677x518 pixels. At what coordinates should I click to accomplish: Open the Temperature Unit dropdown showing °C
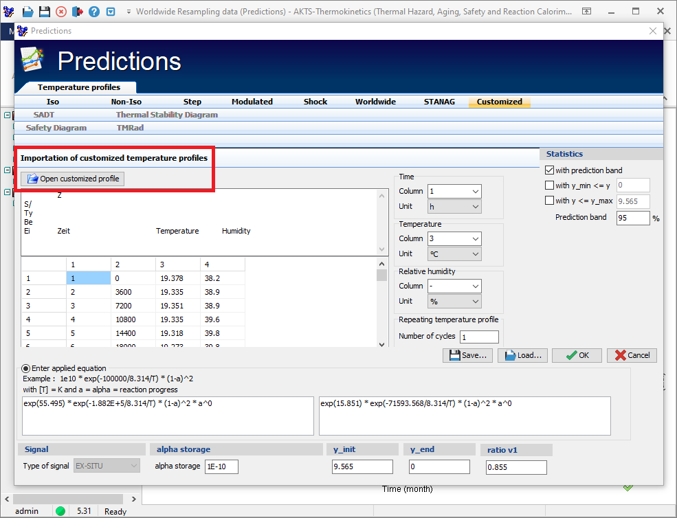click(454, 254)
